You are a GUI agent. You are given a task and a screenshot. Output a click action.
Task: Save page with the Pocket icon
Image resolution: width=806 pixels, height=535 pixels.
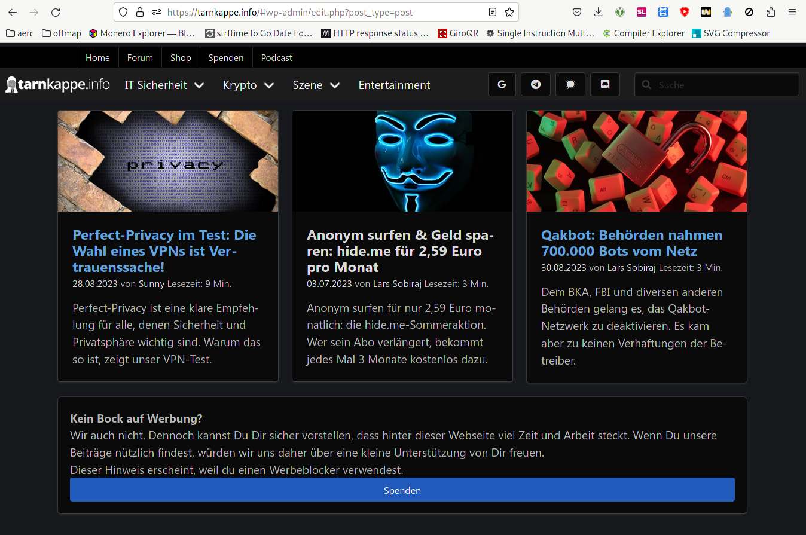(577, 12)
